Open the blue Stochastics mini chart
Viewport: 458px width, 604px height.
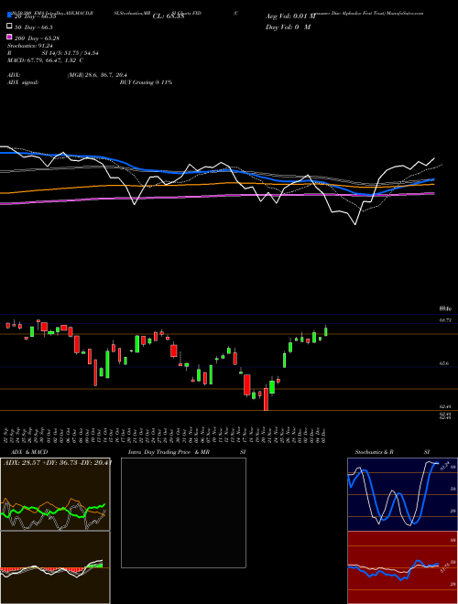[x=402, y=494]
